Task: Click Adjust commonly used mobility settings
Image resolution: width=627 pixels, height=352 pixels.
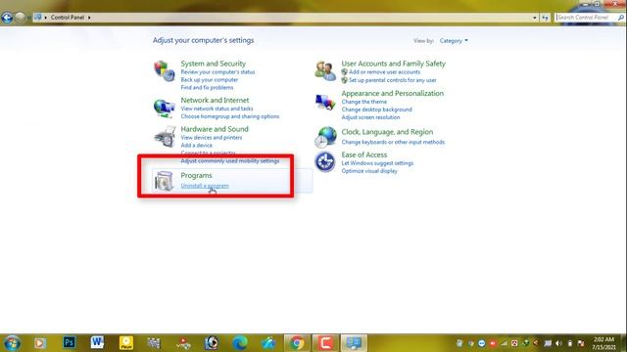Action: coord(230,160)
